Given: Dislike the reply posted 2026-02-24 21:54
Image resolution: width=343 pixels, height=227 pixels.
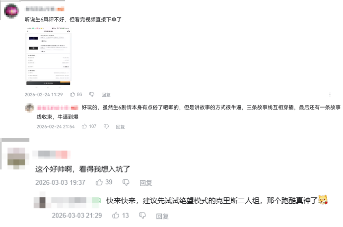Looking at the screenshot, I should (x=106, y=126).
